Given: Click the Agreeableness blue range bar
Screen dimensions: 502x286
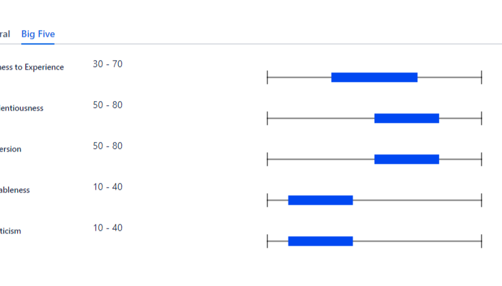Looking at the screenshot, I should point(321,200).
